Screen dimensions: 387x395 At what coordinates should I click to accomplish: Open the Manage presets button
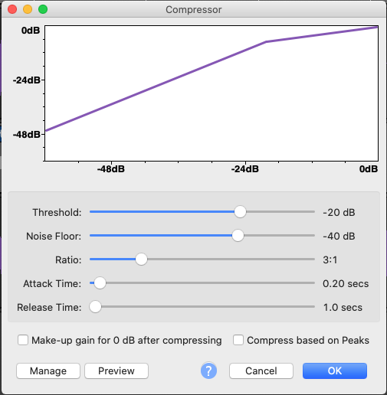[x=48, y=371]
